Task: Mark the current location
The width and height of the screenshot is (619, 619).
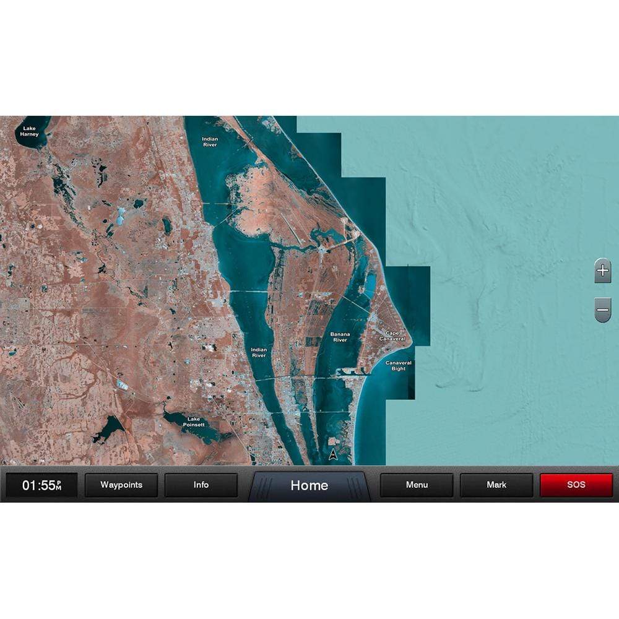Action: tap(496, 485)
